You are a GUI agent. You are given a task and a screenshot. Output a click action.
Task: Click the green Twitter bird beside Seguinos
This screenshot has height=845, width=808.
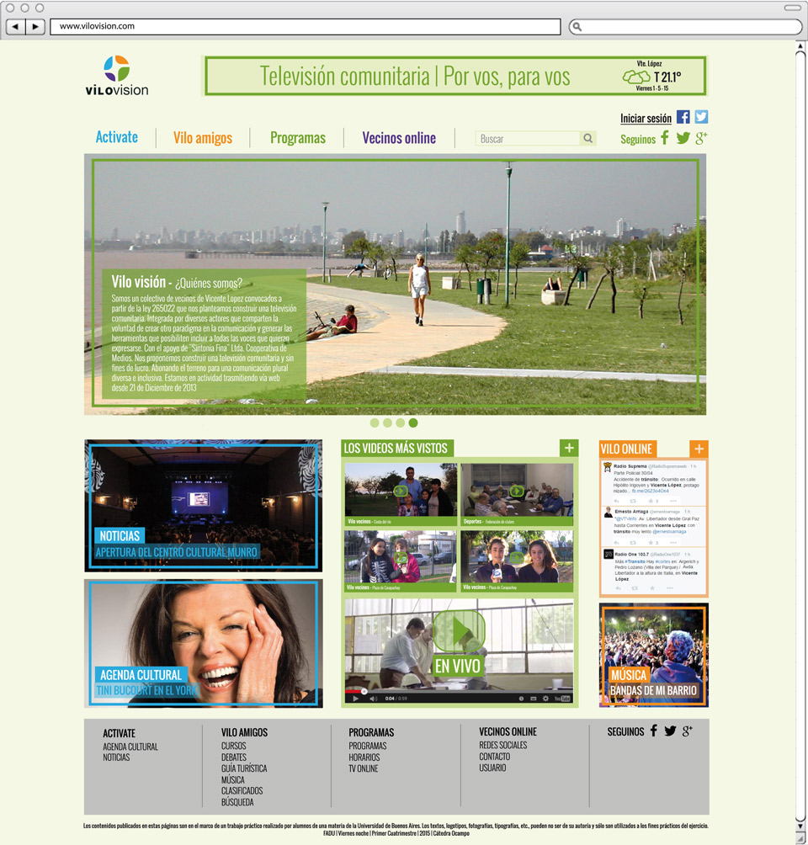pyautogui.click(x=683, y=138)
